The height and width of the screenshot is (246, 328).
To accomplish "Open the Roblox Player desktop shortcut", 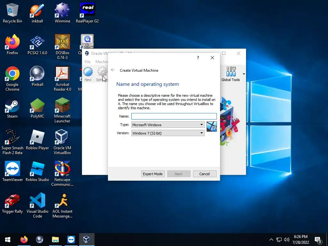I will [37, 140].
